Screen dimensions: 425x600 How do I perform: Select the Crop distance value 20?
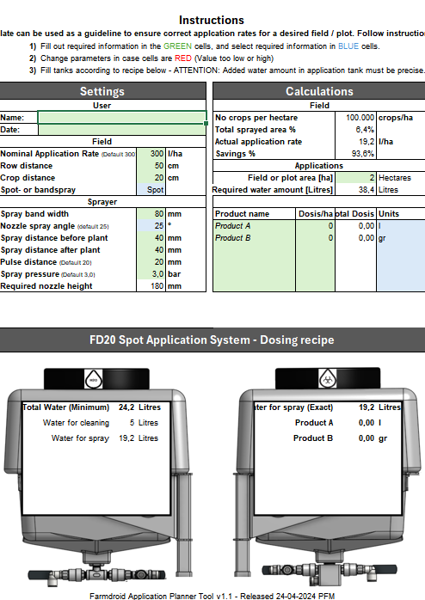tap(151, 178)
